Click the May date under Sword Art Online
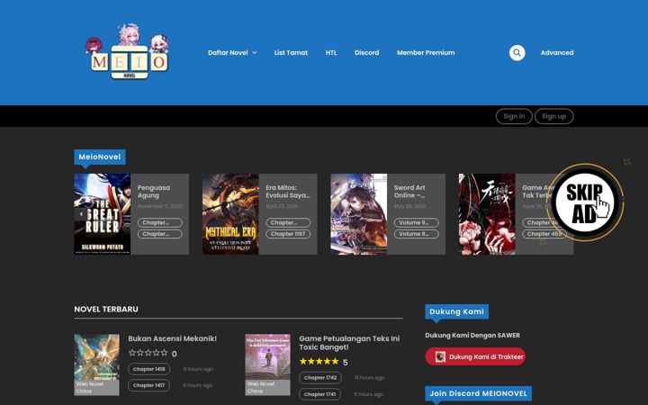The image size is (648, 405). point(409,206)
